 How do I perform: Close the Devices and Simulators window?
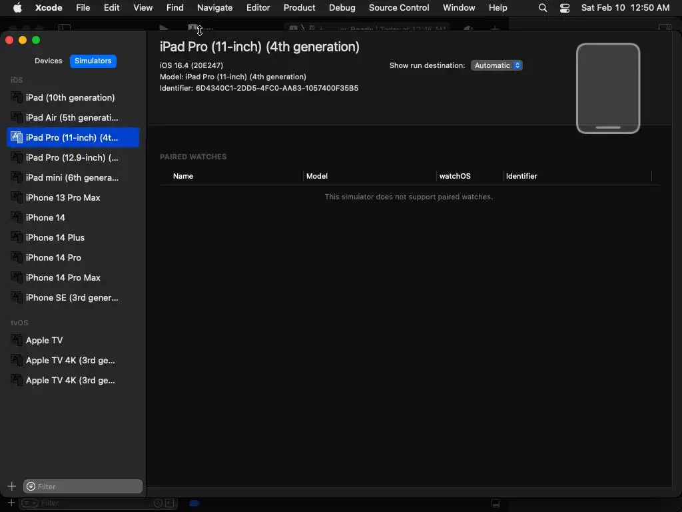pos(9,40)
